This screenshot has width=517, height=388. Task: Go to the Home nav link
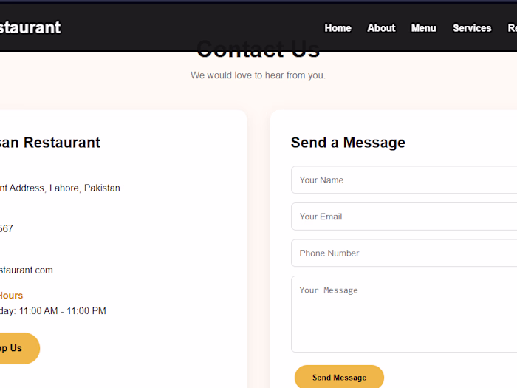pos(338,28)
